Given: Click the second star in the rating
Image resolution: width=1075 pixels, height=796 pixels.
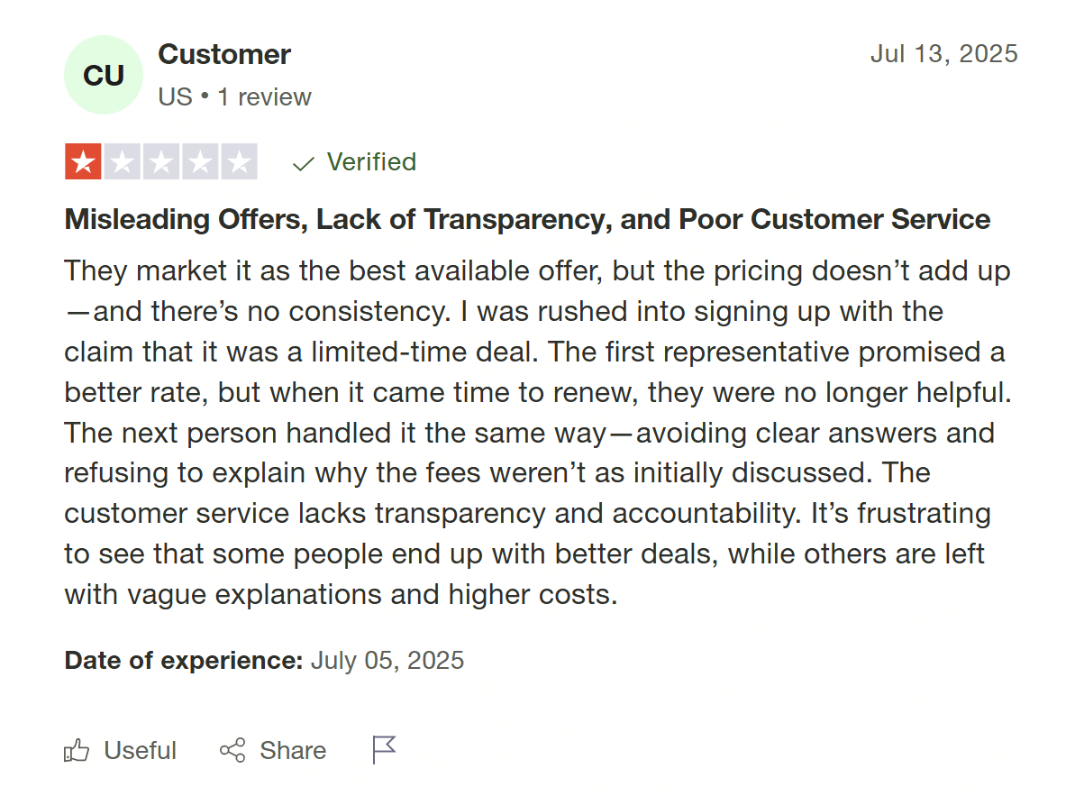Looking at the screenshot, I should click(x=122, y=161).
